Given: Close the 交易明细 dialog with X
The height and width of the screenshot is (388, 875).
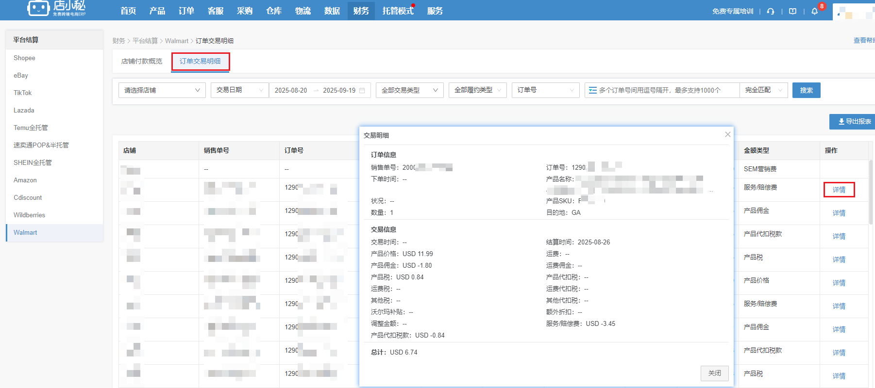Looking at the screenshot, I should (x=727, y=134).
